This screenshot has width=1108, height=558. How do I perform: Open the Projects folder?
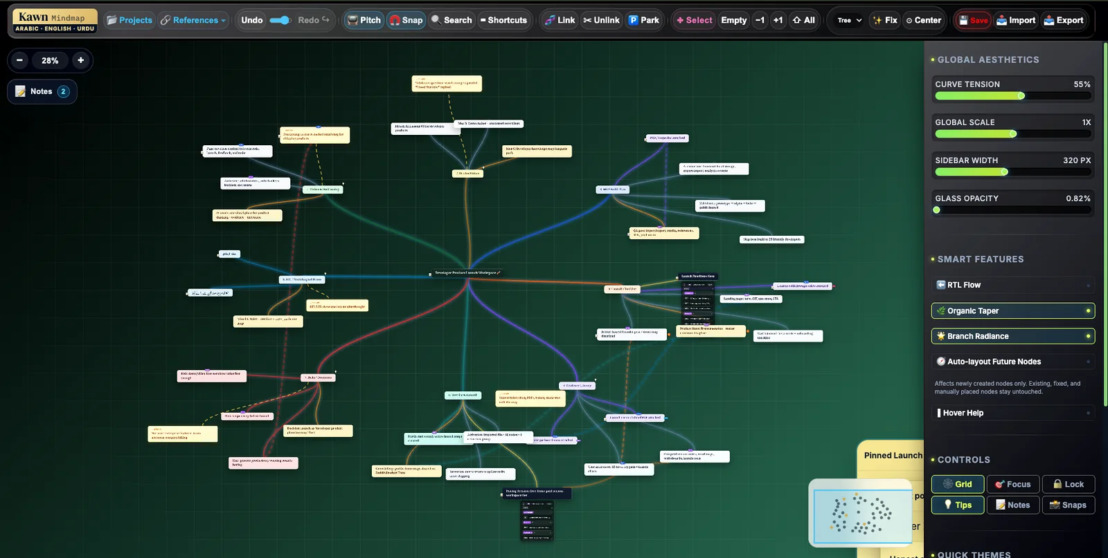pyautogui.click(x=129, y=20)
